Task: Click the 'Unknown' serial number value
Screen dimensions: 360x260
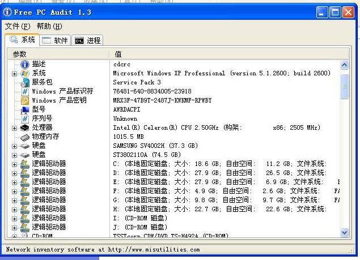Action: (125, 118)
